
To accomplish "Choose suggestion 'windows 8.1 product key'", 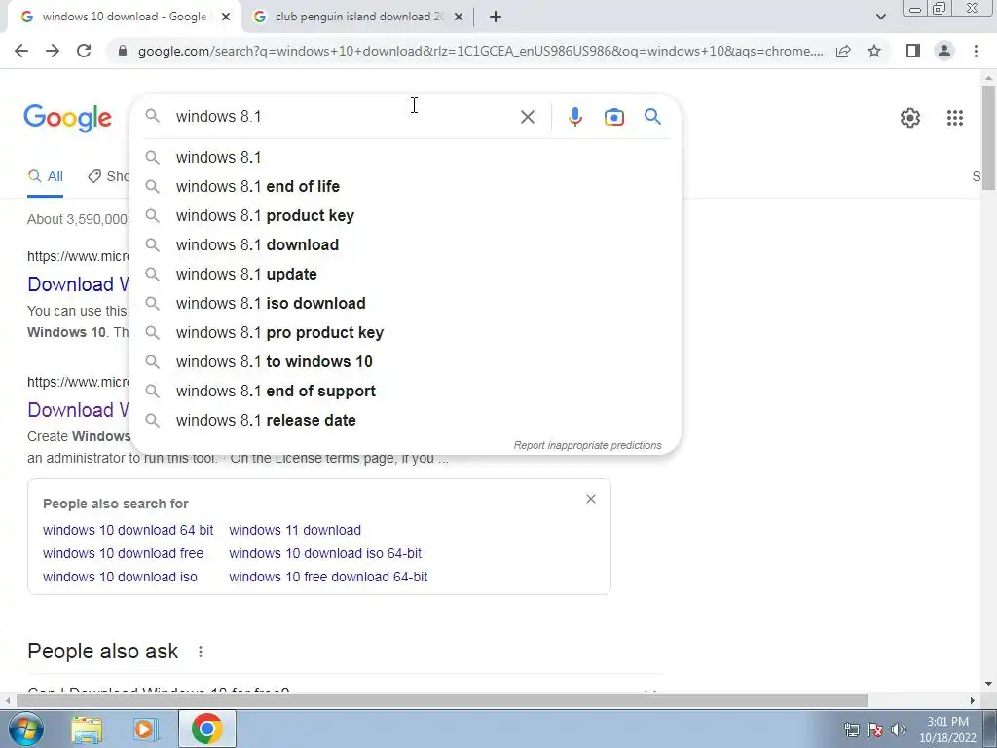I will pos(405,215).
